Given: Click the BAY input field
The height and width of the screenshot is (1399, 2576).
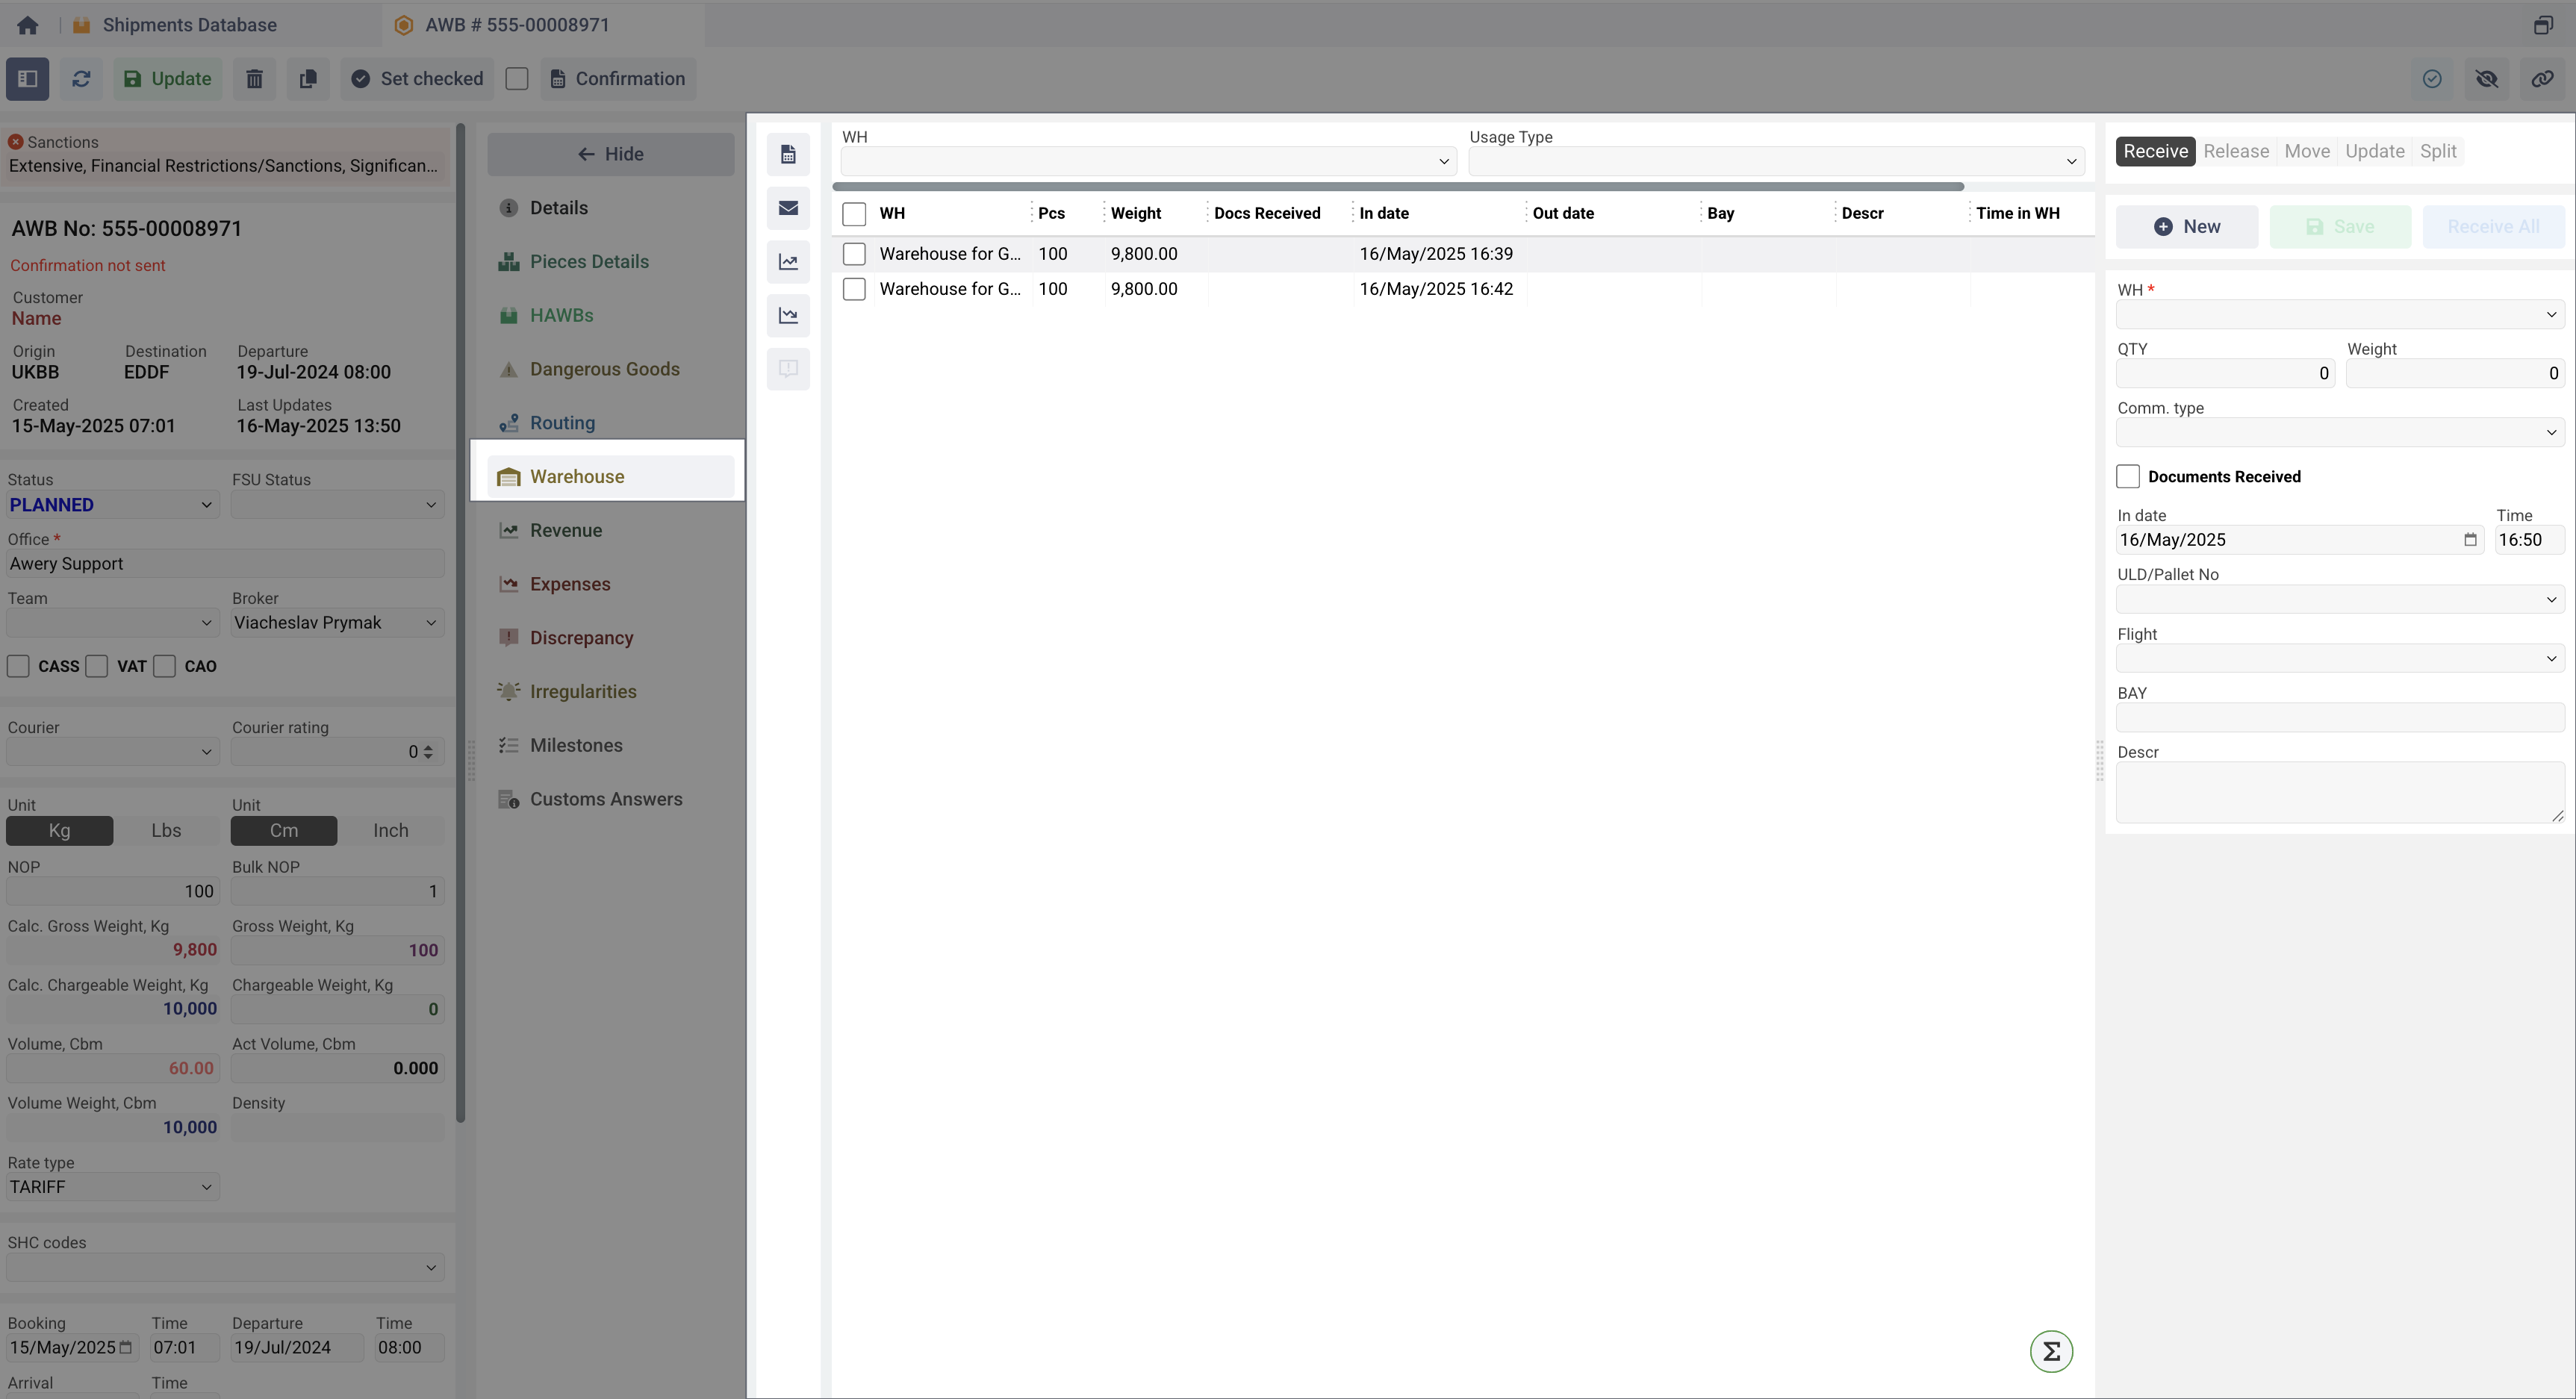Looking at the screenshot, I should point(2339,717).
